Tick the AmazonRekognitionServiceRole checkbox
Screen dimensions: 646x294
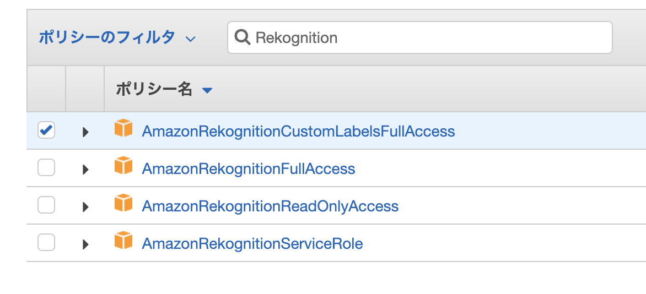46,242
